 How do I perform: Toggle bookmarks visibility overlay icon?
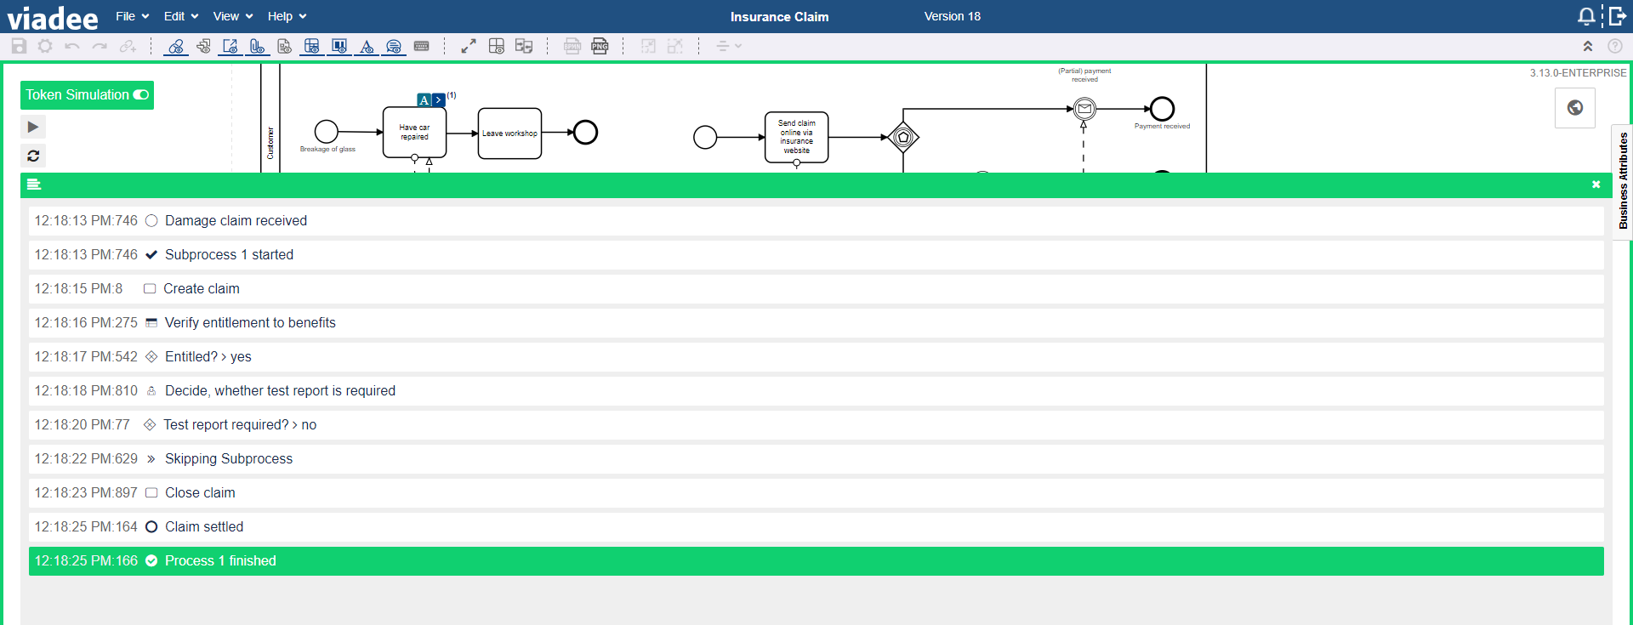(339, 46)
